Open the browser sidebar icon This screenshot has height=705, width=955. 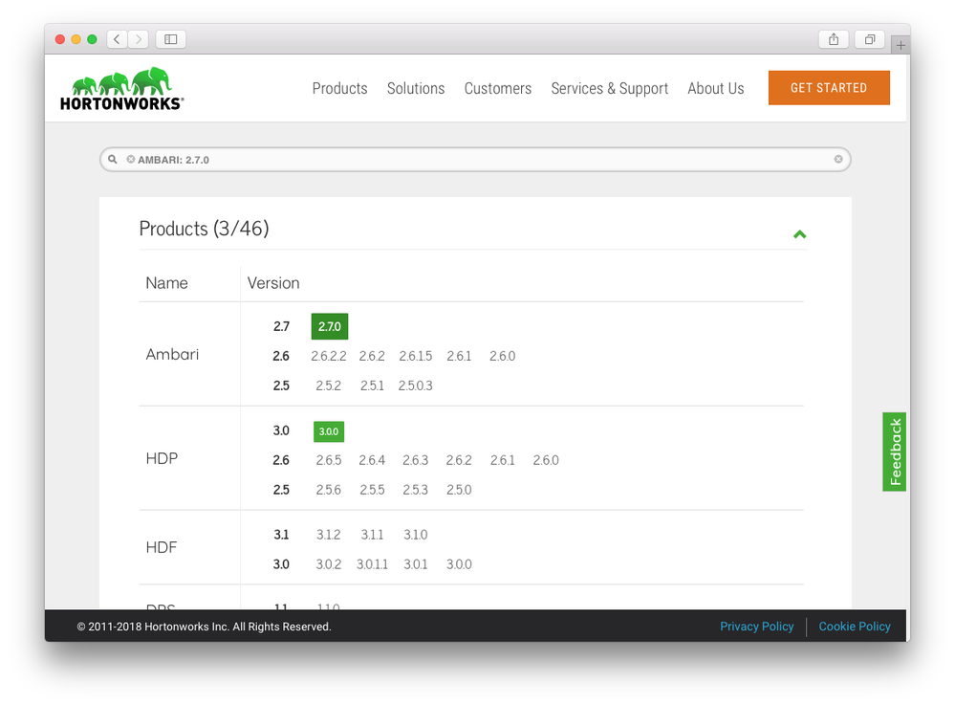coord(169,38)
